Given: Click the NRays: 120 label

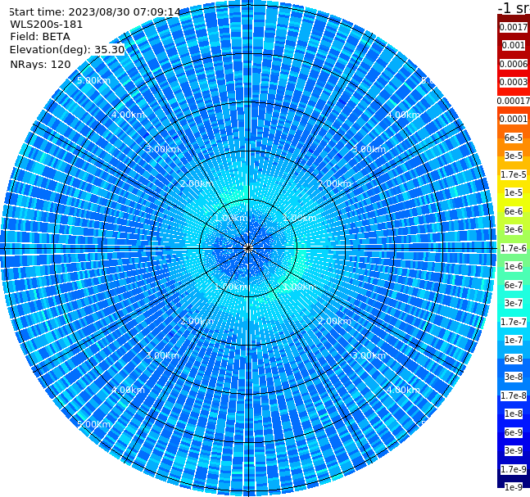Looking at the screenshot, I should [40, 64].
